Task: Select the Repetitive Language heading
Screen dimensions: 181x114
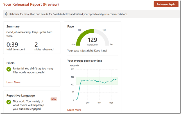Action: coord(21,96)
